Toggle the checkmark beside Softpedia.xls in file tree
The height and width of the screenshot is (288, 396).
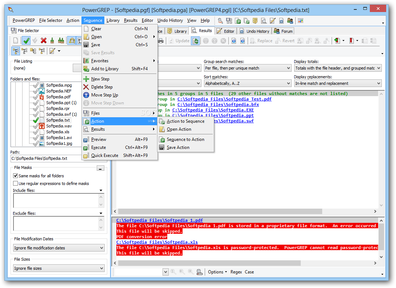[x=36, y=132]
